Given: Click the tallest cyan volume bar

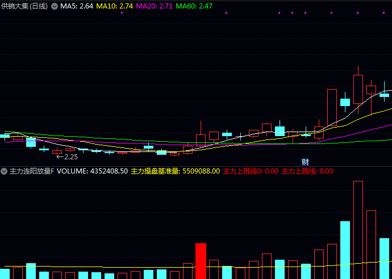Looking at the screenshot, I should pos(345,250).
